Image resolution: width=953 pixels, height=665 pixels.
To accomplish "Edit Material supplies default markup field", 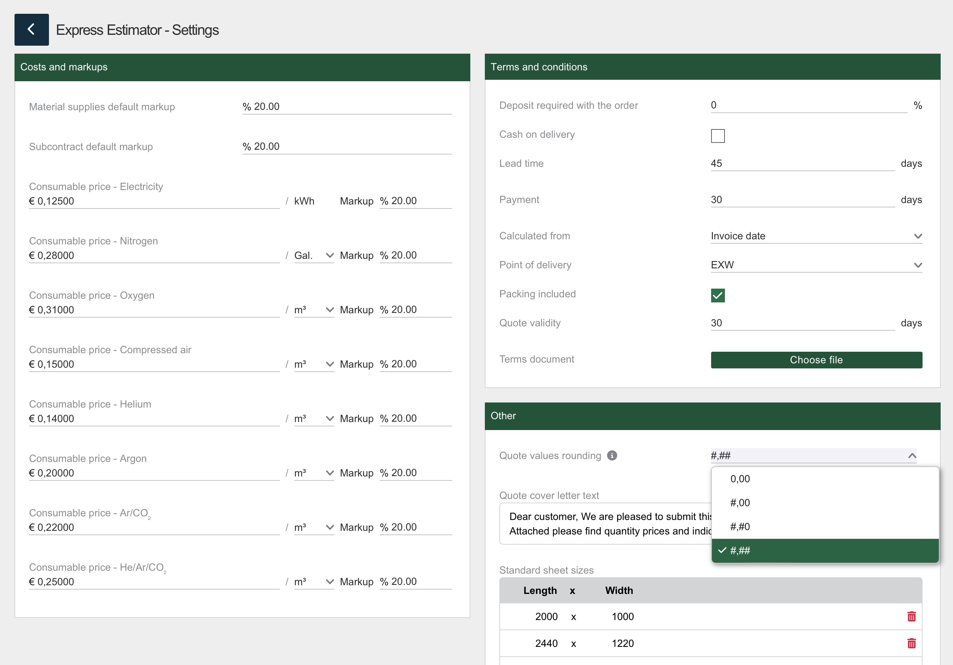I will coord(347,107).
